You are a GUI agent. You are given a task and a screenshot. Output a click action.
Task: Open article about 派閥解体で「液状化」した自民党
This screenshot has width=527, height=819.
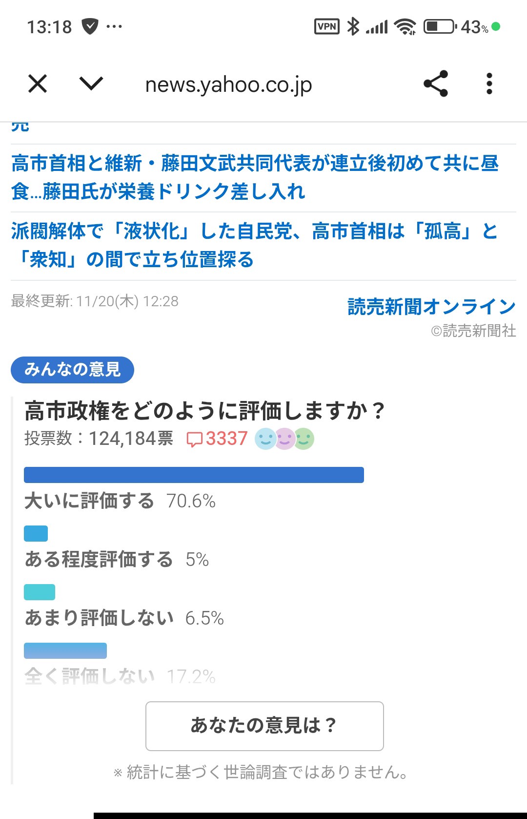(255, 245)
